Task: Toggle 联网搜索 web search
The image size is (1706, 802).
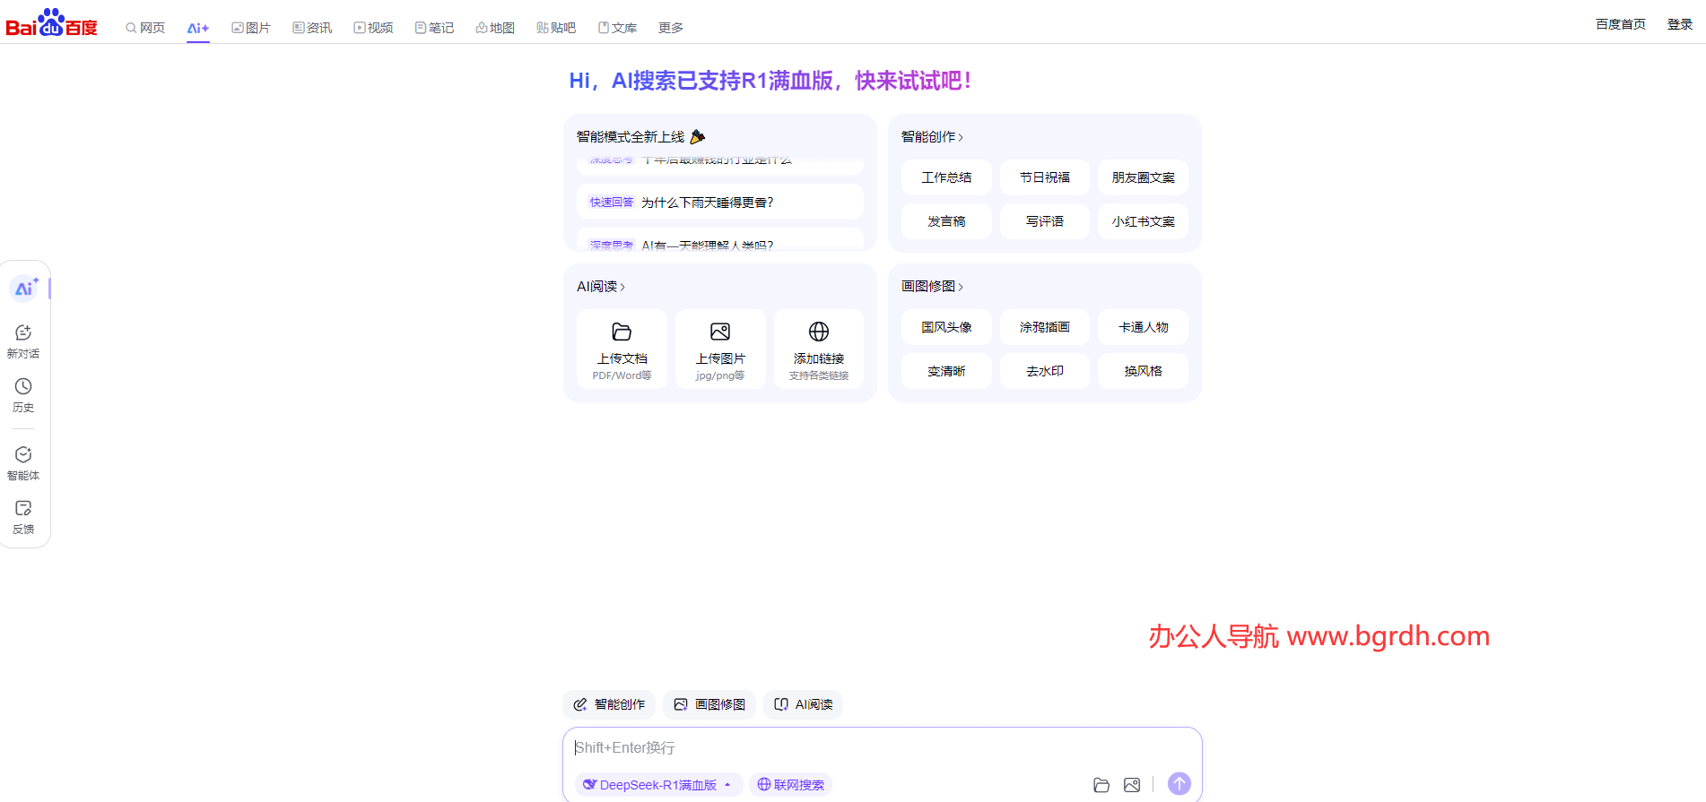Action: (x=790, y=785)
